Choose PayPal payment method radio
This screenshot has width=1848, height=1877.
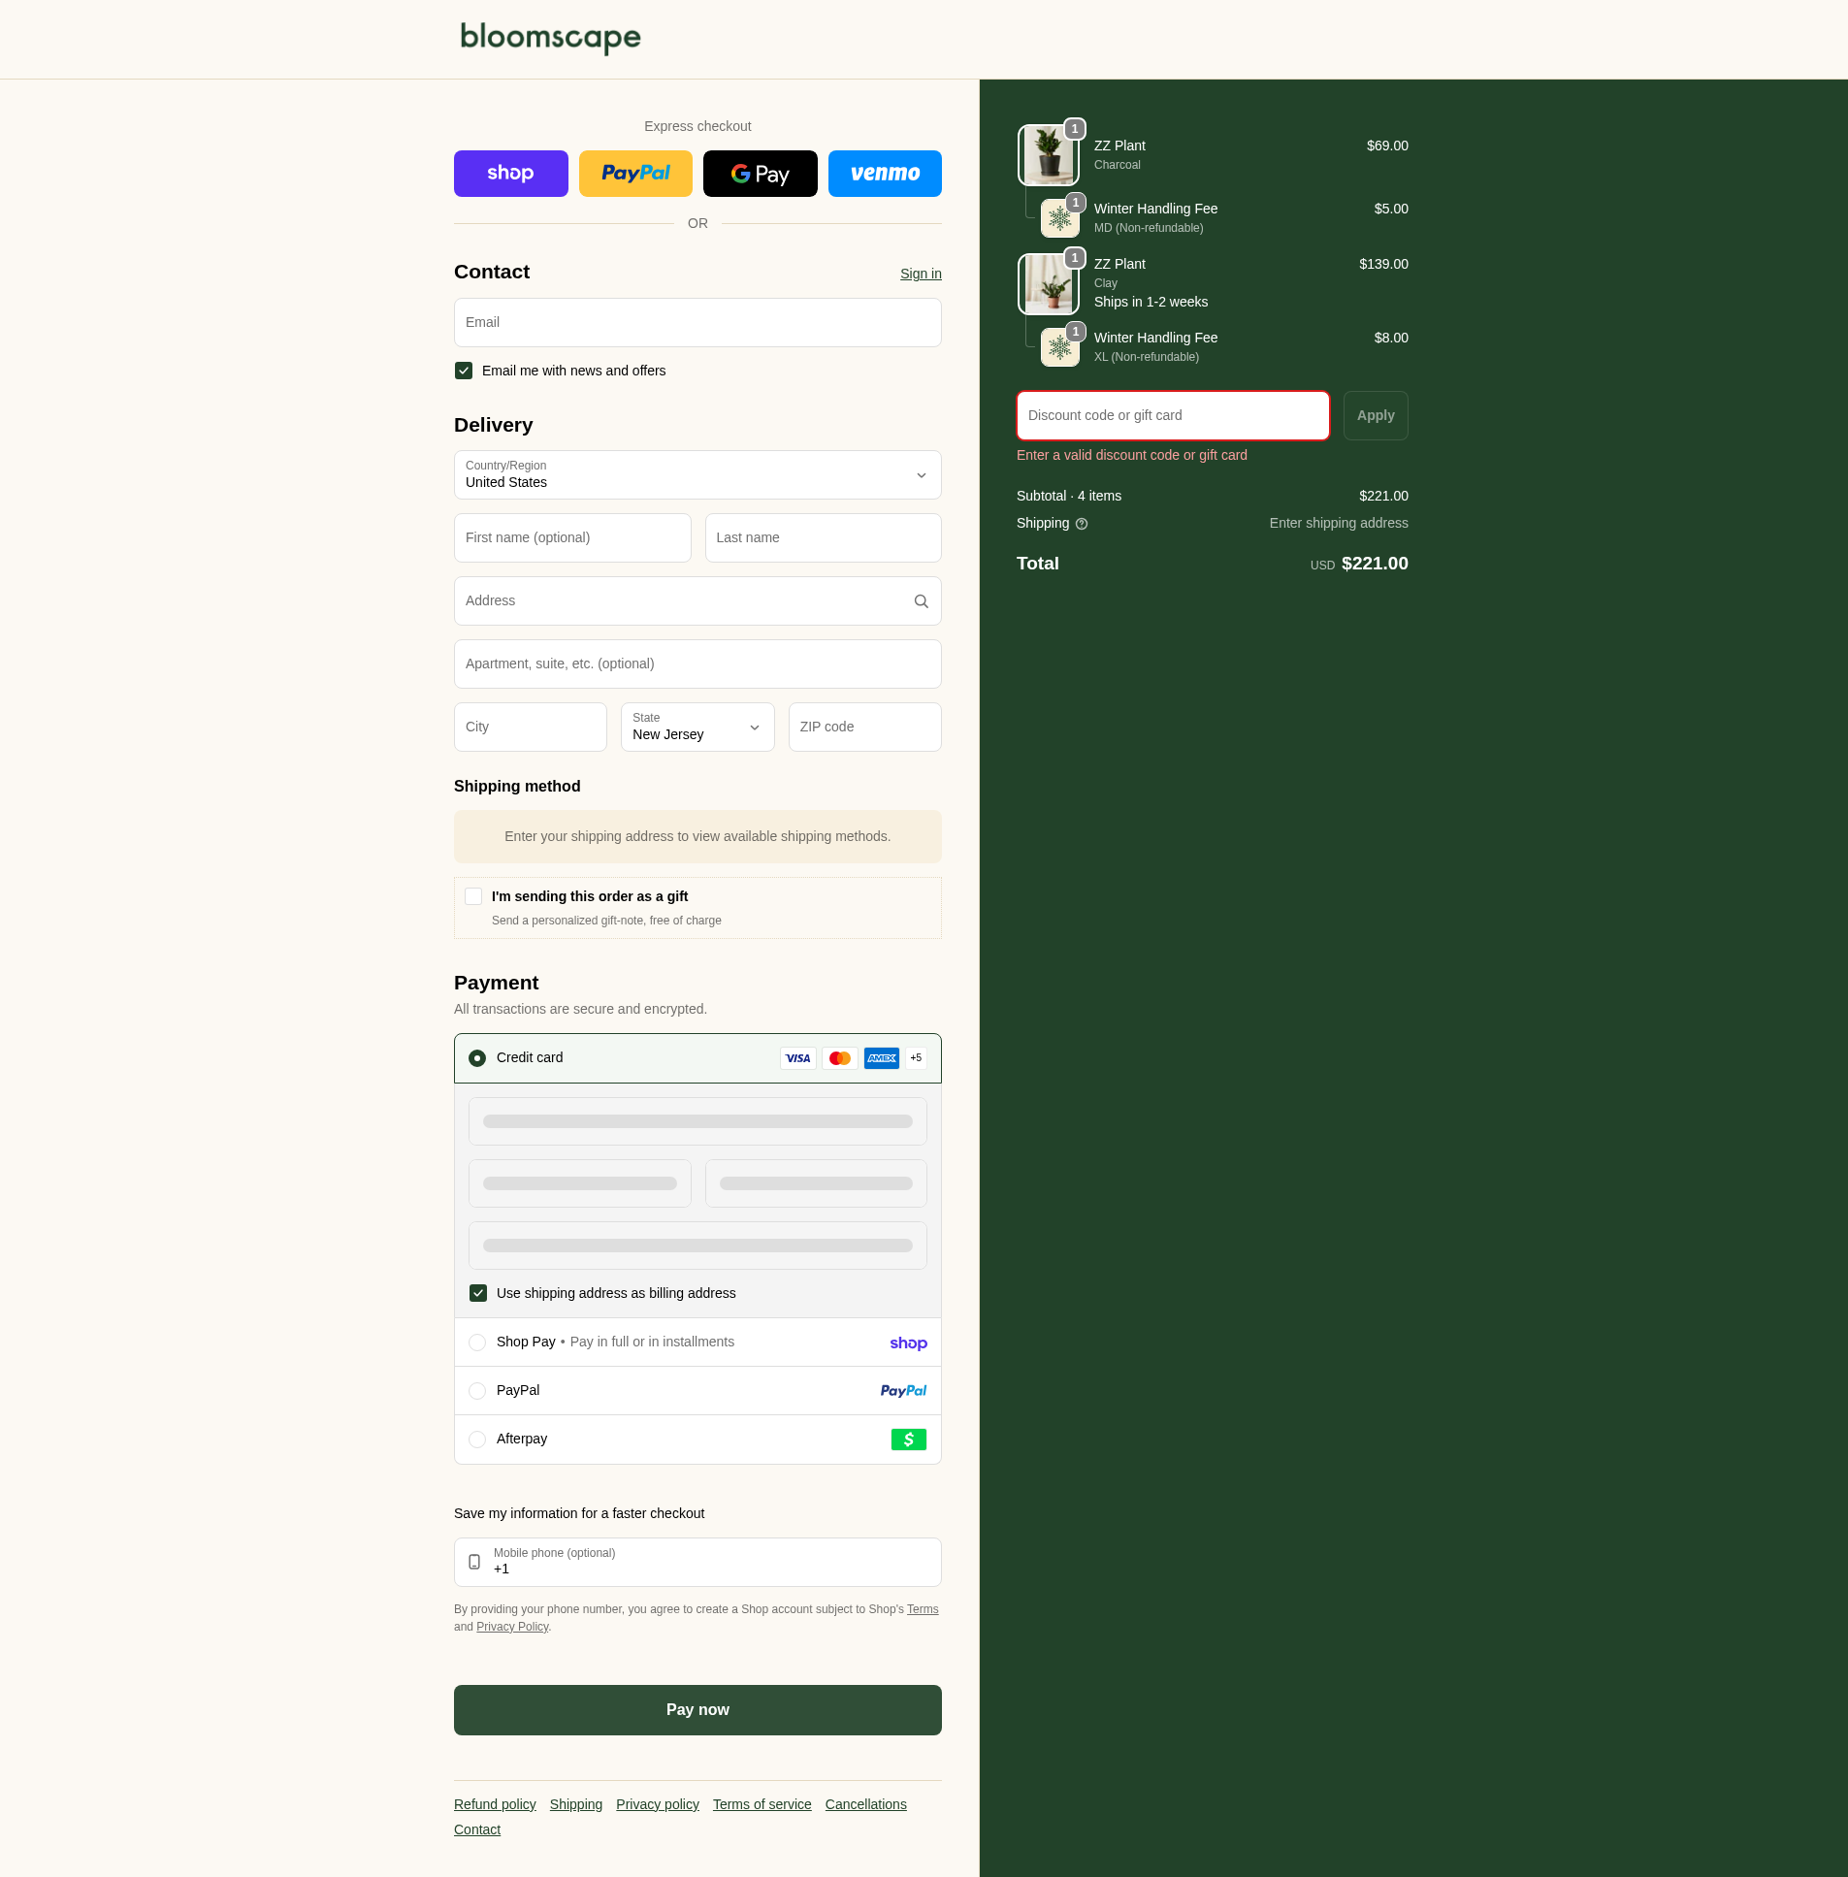point(477,1391)
